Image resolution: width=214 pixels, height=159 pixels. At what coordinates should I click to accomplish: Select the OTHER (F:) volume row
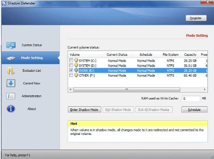(138, 75)
